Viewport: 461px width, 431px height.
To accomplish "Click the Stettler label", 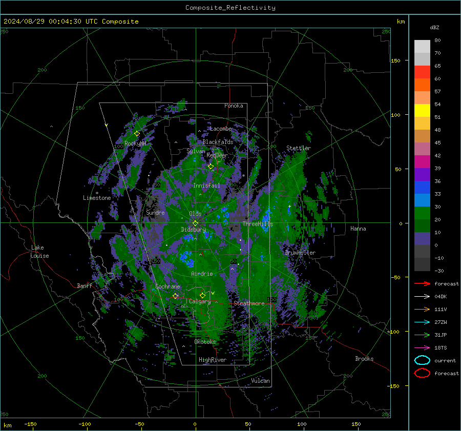I will [299, 148].
